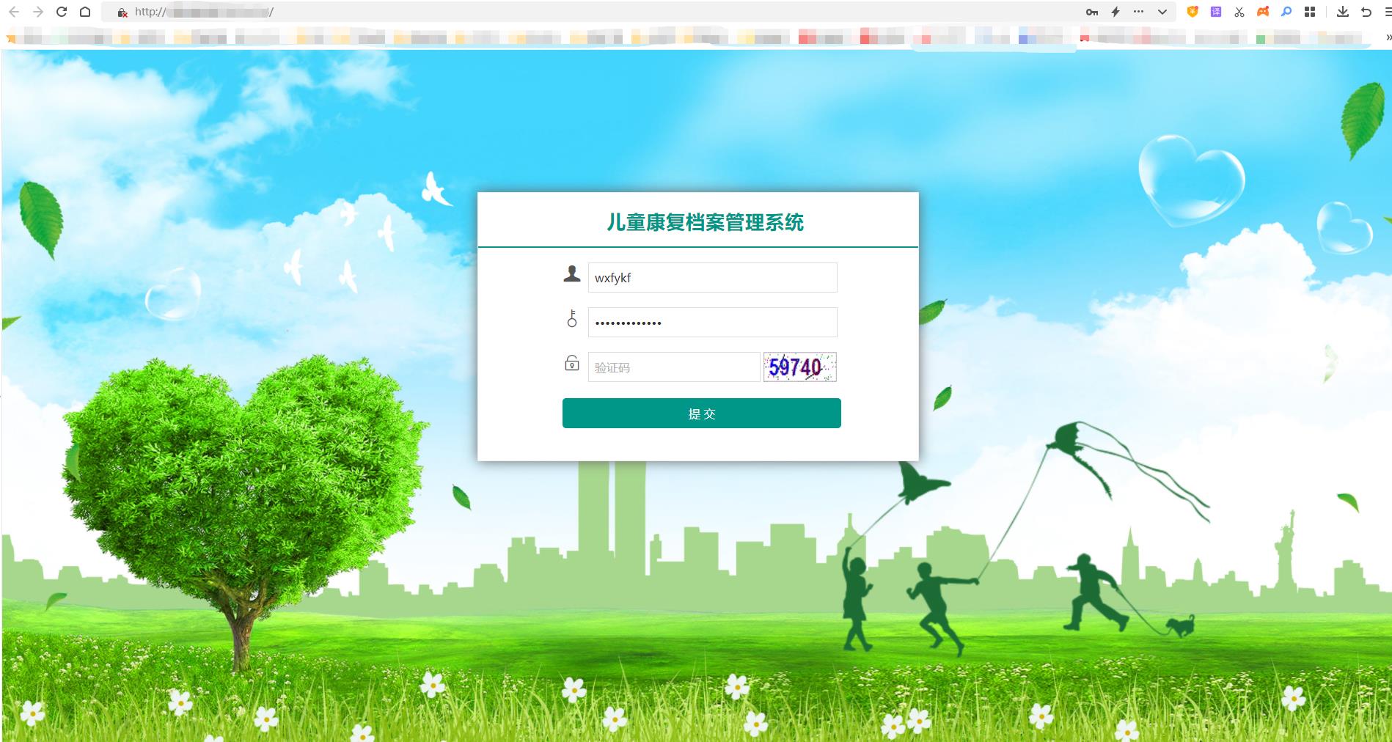Image resolution: width=1392 pixels, height=742 pixels.
Task: Open the orange game controller extension
Action: click(x=1263, y=12)
